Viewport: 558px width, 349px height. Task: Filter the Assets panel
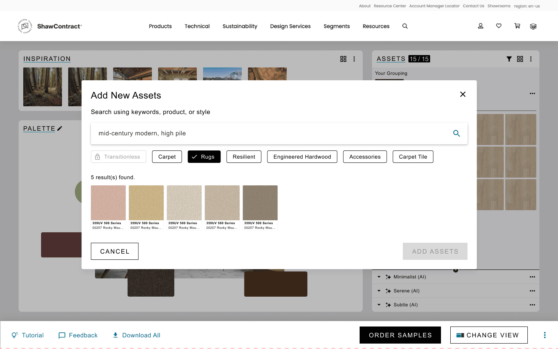pos(509,59)
